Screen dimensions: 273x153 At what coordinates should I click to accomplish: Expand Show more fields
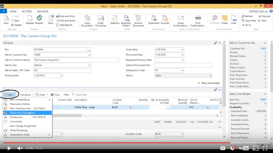209,83
